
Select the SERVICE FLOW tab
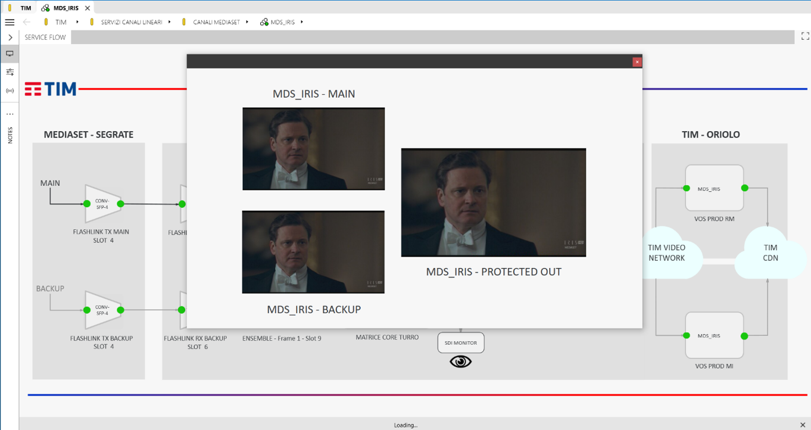(45, 37)
